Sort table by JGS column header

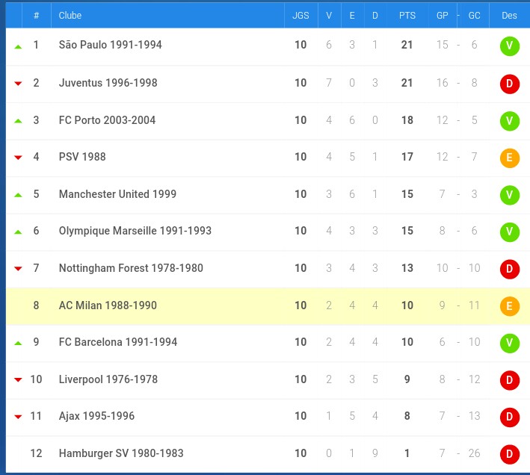click(301, 16)
